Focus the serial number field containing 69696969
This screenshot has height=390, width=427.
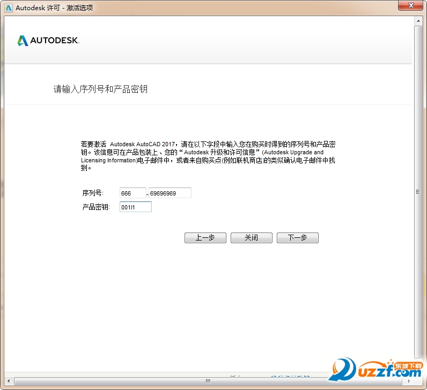point(170,193)
